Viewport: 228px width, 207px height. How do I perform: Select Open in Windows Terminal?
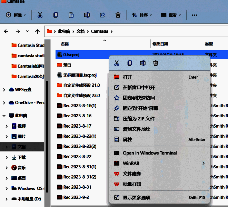click(150, 153)
